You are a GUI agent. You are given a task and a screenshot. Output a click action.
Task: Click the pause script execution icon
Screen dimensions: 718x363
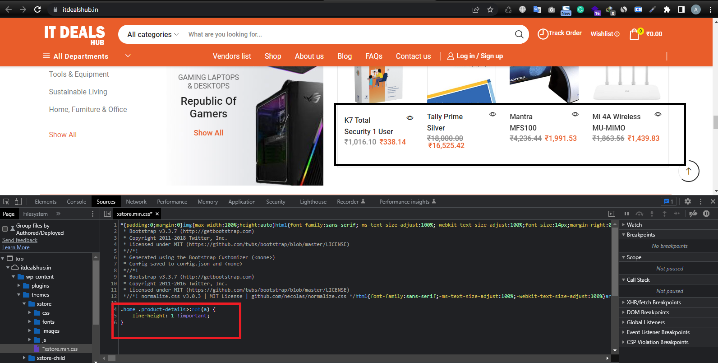[626, 214]
